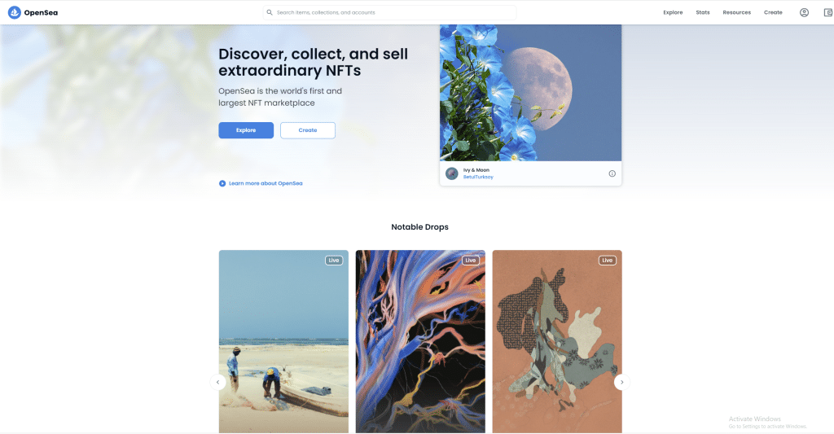The image size is (834, 434).
Task: Open the Explore menu in header
Action: [x=673, y=12]
